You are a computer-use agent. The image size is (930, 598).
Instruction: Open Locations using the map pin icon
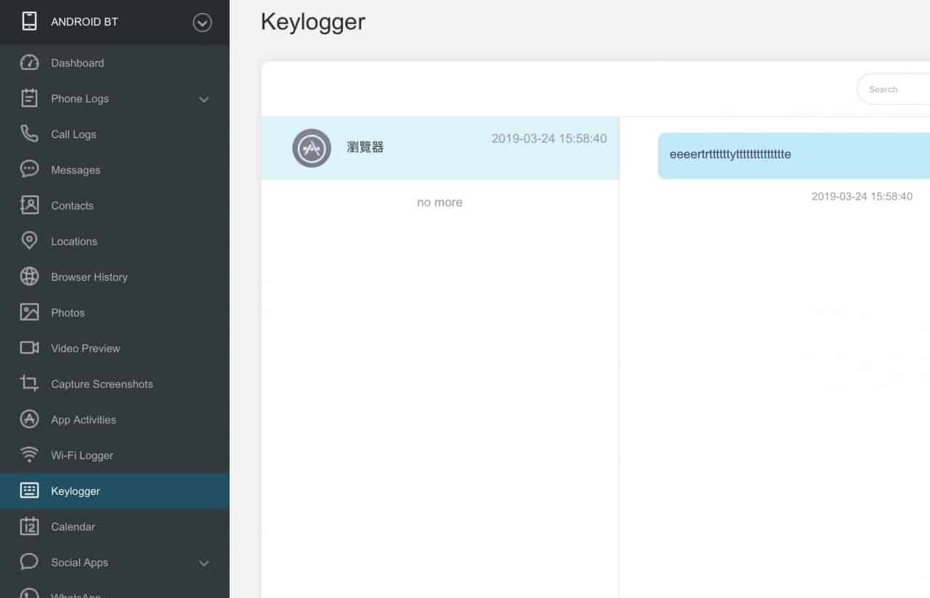point(29,241)
